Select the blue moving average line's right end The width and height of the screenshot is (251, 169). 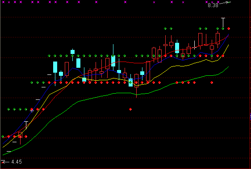[x=228, y=34]
